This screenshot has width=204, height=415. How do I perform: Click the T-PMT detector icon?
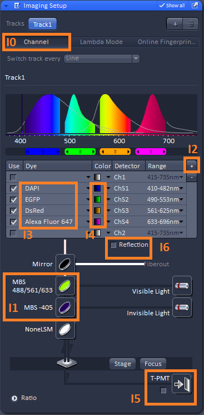(182, 384)
